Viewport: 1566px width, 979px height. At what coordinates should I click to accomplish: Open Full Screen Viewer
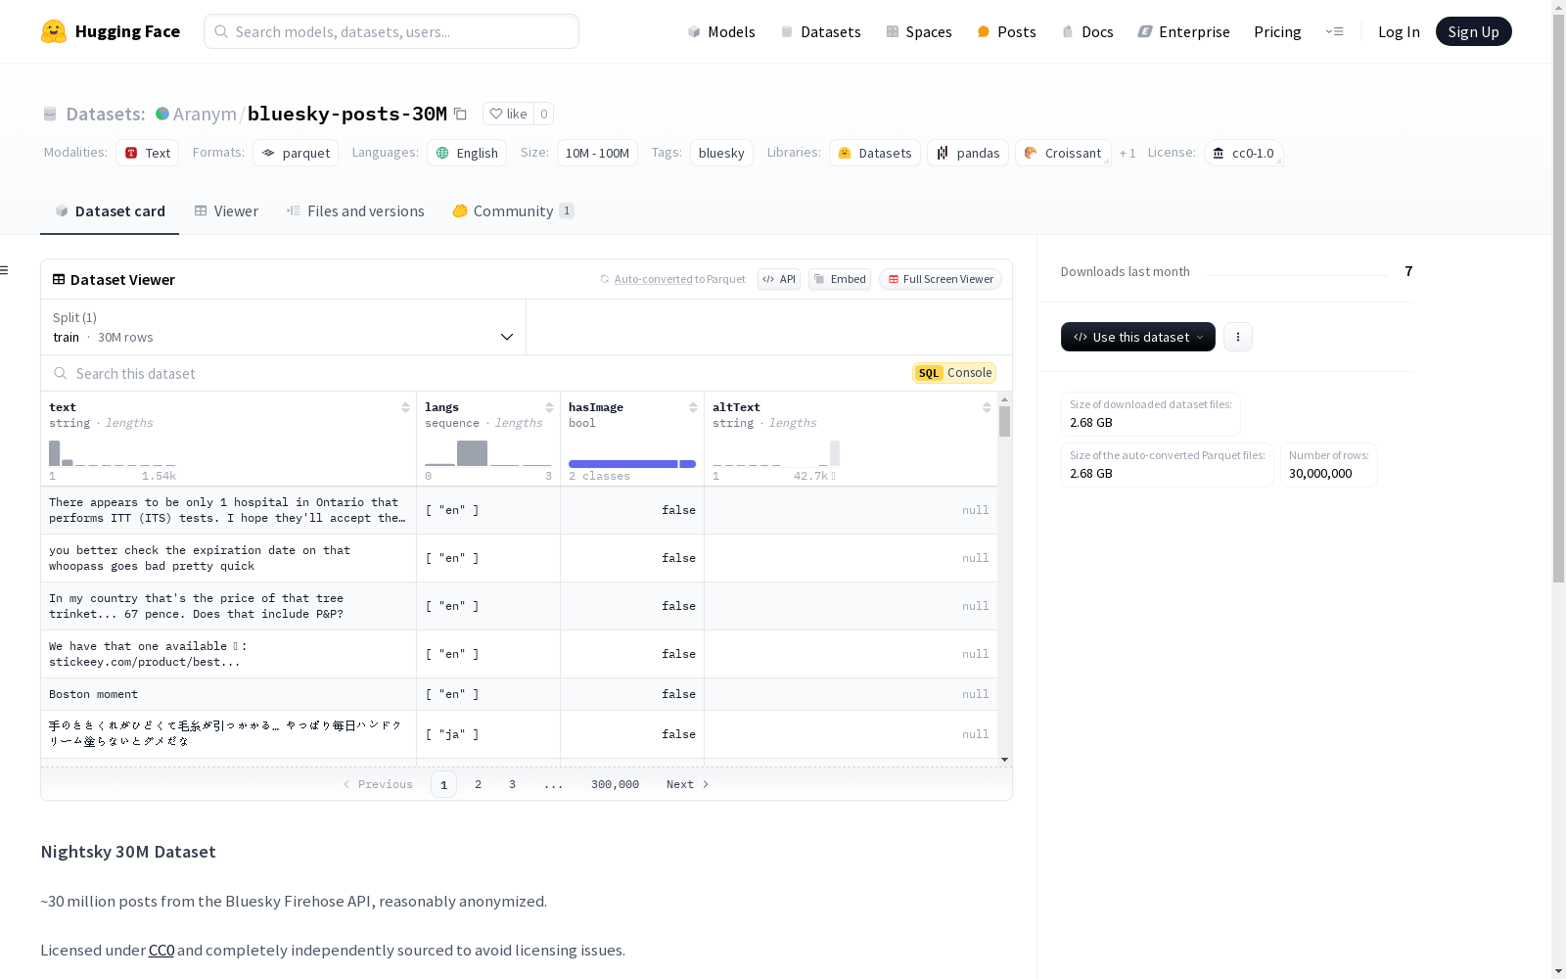point(941,279)
